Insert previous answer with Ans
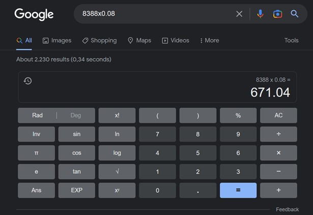Viewport: 313px width, 215px height. (x=36, y=190)
